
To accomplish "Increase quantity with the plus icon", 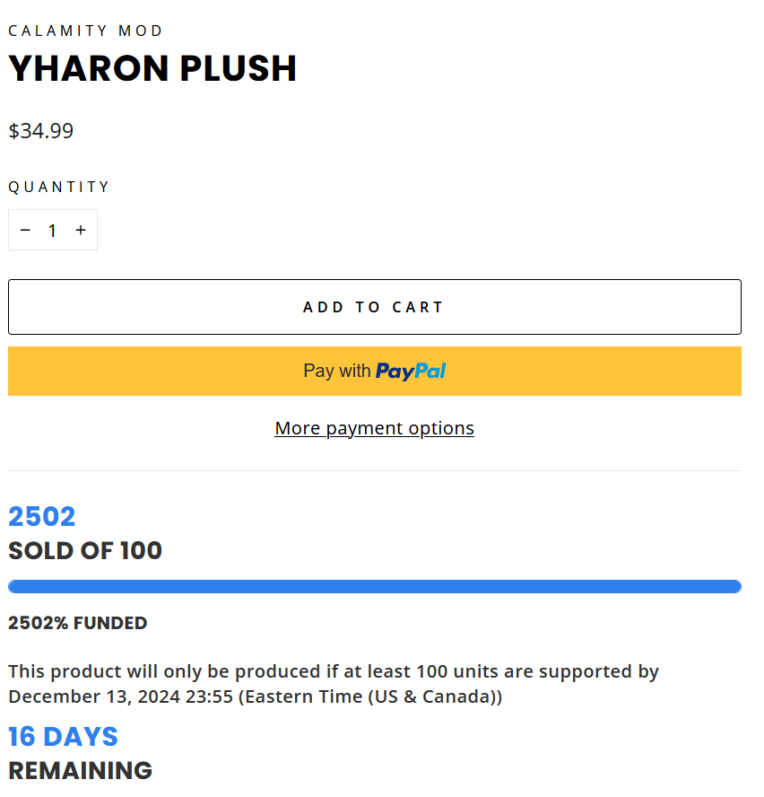I will coord(81,231).
